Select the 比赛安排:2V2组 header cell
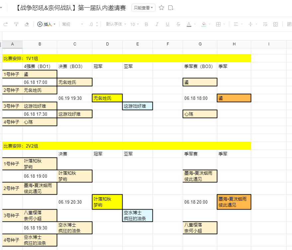The width and height of the screenshot is (292, 250). click(x=127, y=146)
